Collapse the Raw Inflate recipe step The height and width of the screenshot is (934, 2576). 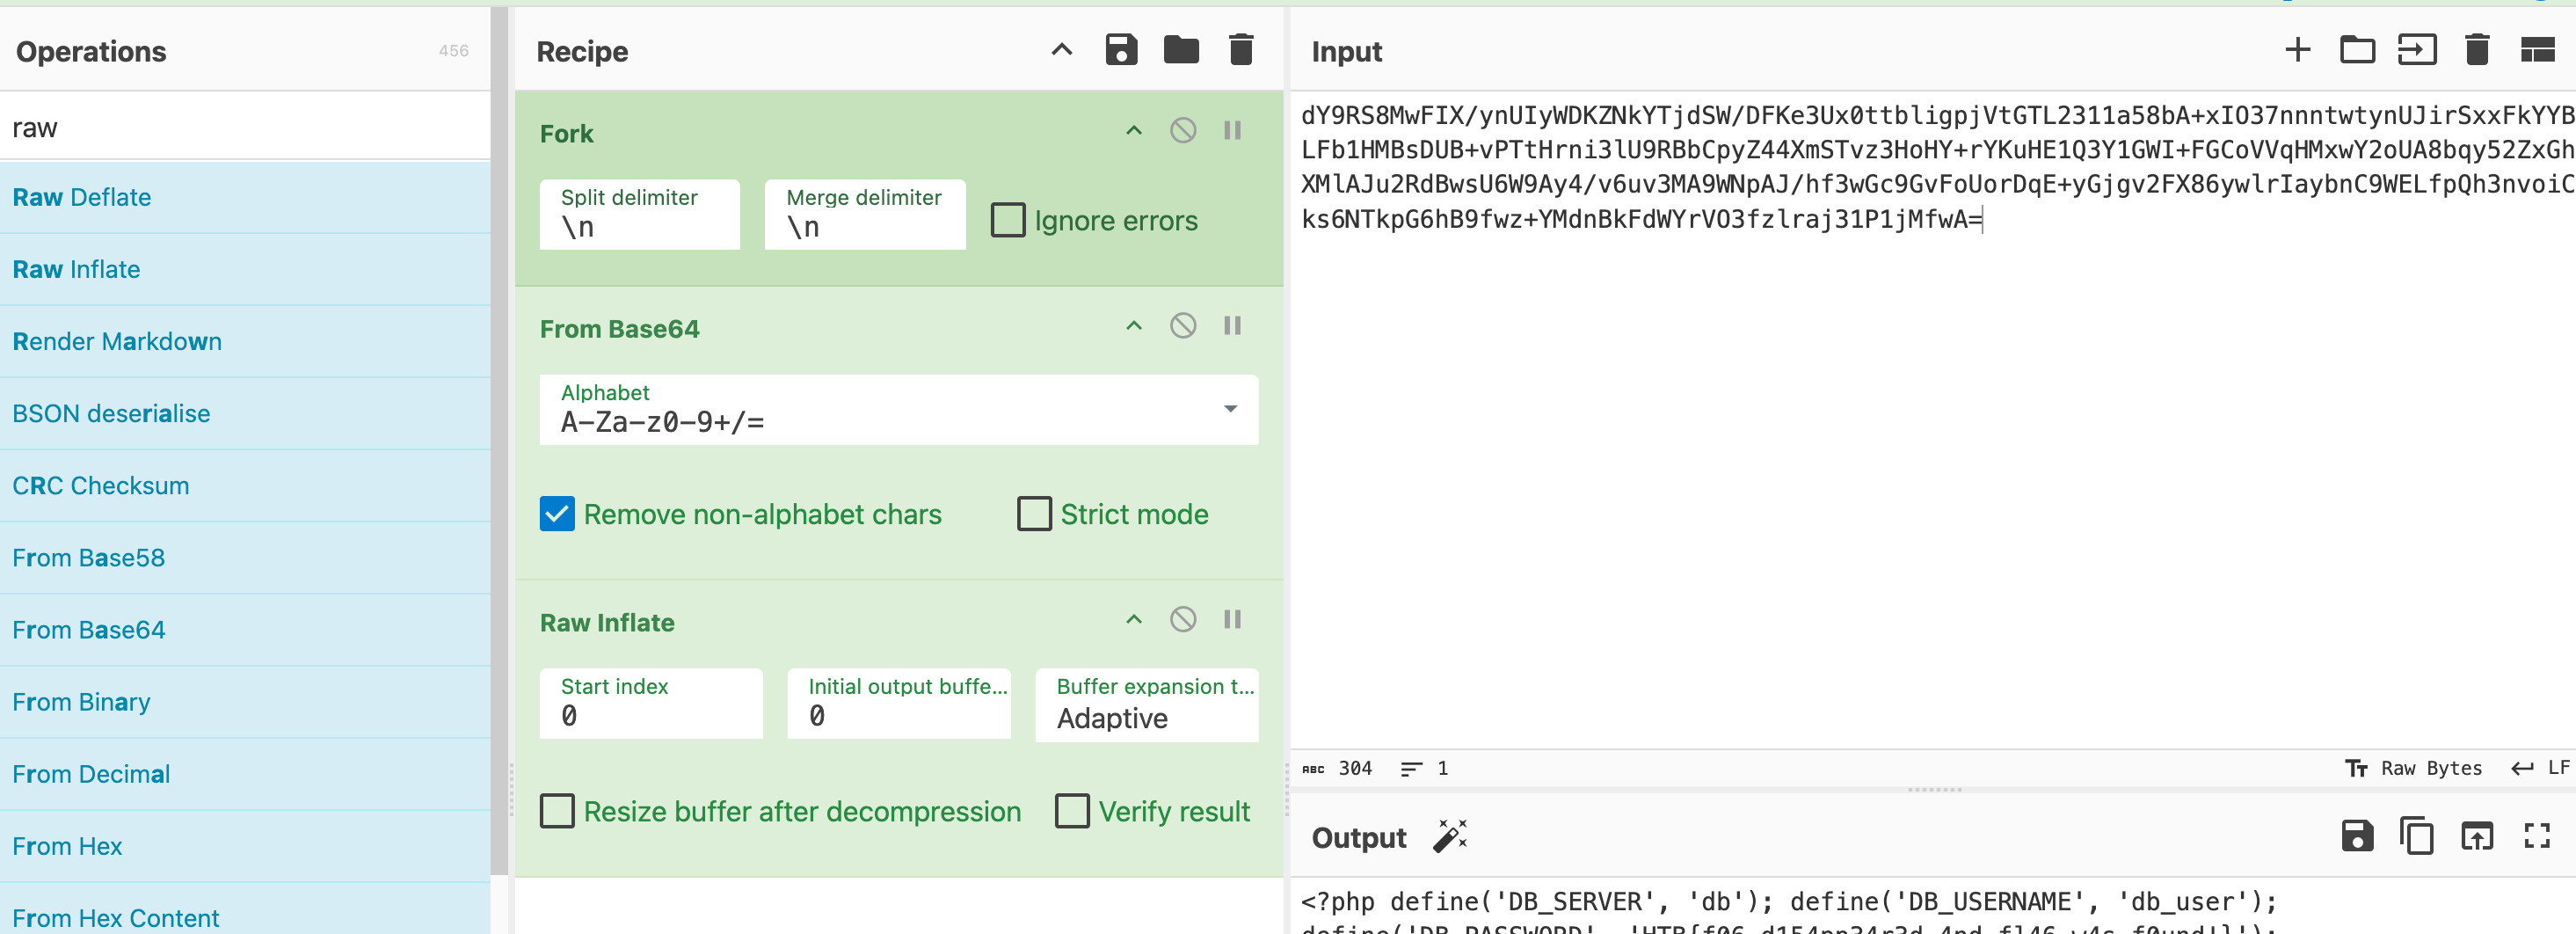click(1134, 620)
